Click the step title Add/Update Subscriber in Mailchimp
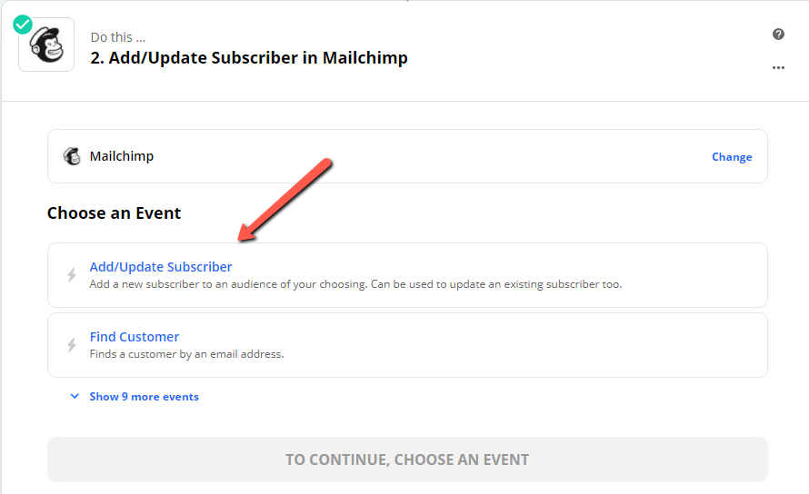 [249, 58]
